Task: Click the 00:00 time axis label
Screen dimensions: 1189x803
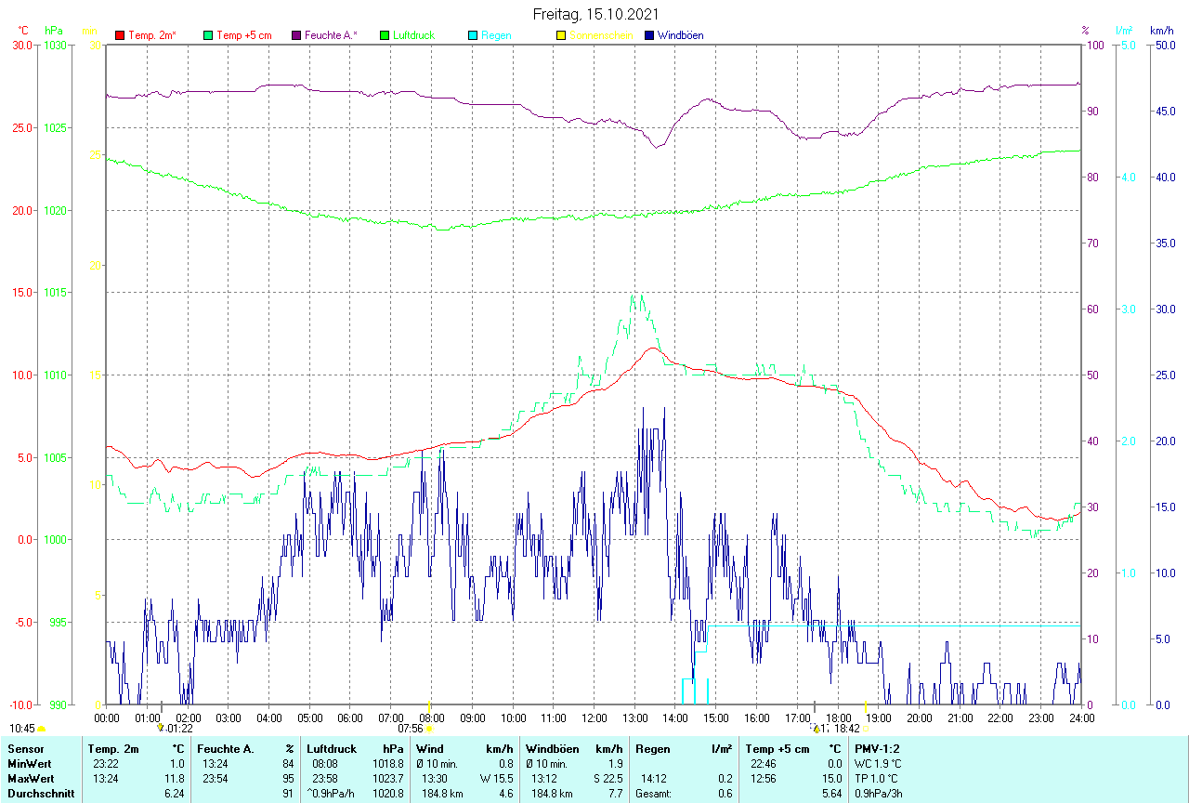Action: [107, 717]
